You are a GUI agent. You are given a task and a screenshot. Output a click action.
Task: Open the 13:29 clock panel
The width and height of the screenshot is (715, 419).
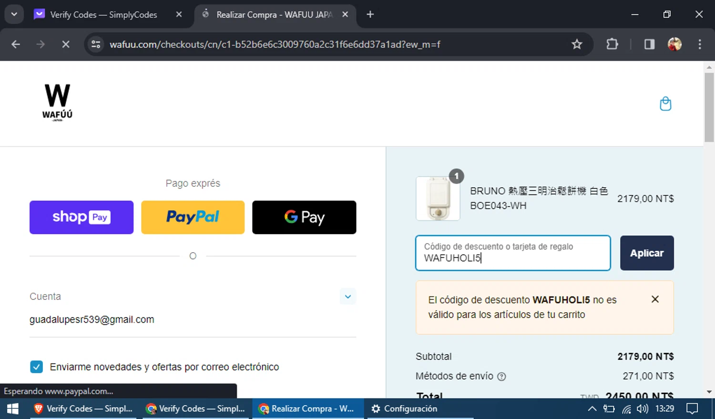[x=664, y=409]
